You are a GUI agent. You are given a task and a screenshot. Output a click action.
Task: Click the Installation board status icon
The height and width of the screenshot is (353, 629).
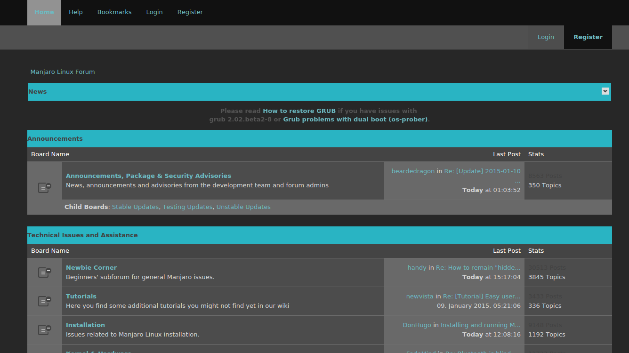[44, 329]
